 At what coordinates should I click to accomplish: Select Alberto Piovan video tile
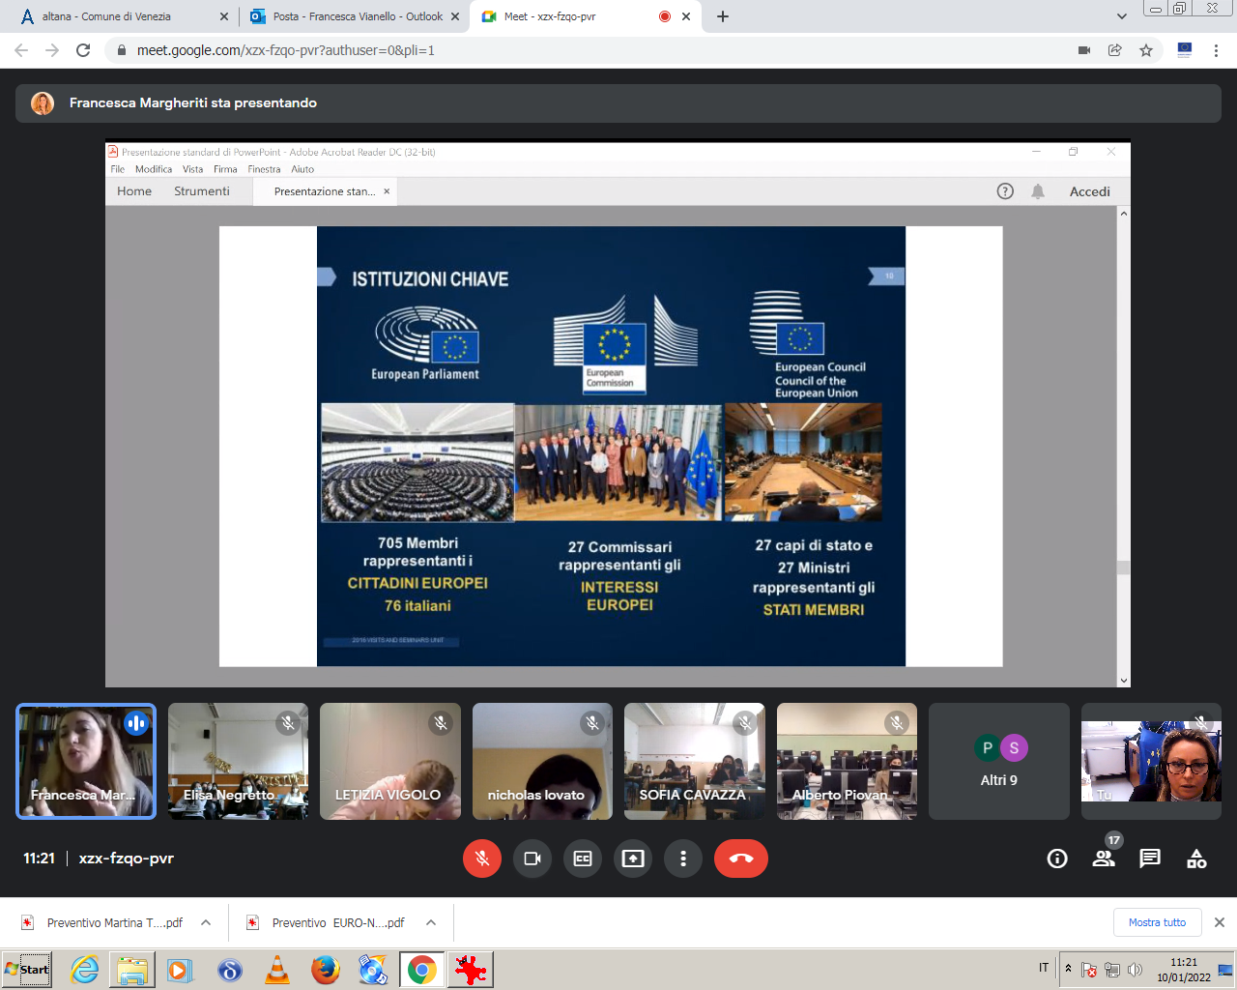pos(847,762)
